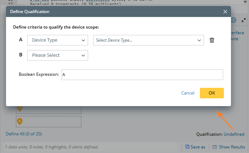Screen dimensions: 249x153
Task: Open the settings gear behind the dialog
Action: click(233, 20)
